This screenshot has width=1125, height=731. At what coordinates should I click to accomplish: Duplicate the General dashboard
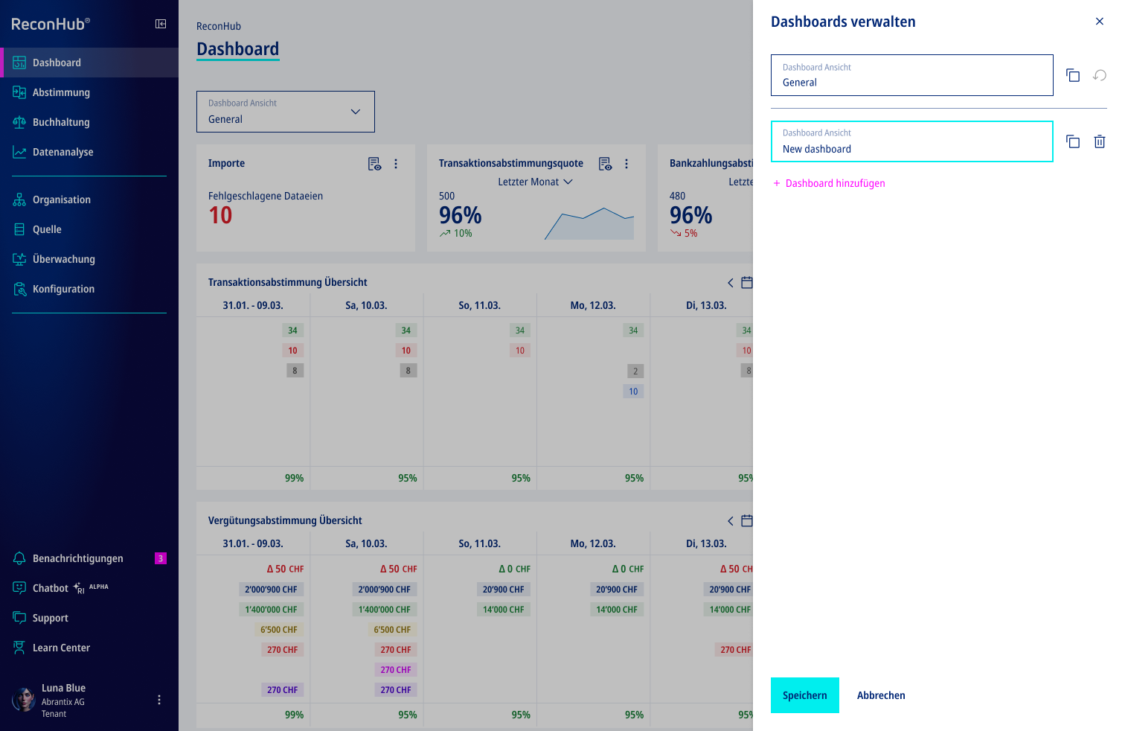pyautogui.click(x=1073, y=75)
